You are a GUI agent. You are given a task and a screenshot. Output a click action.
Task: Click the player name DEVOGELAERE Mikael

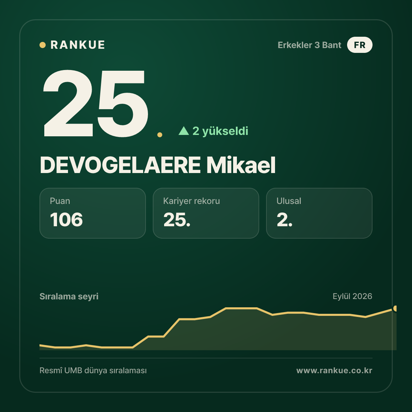158,165
